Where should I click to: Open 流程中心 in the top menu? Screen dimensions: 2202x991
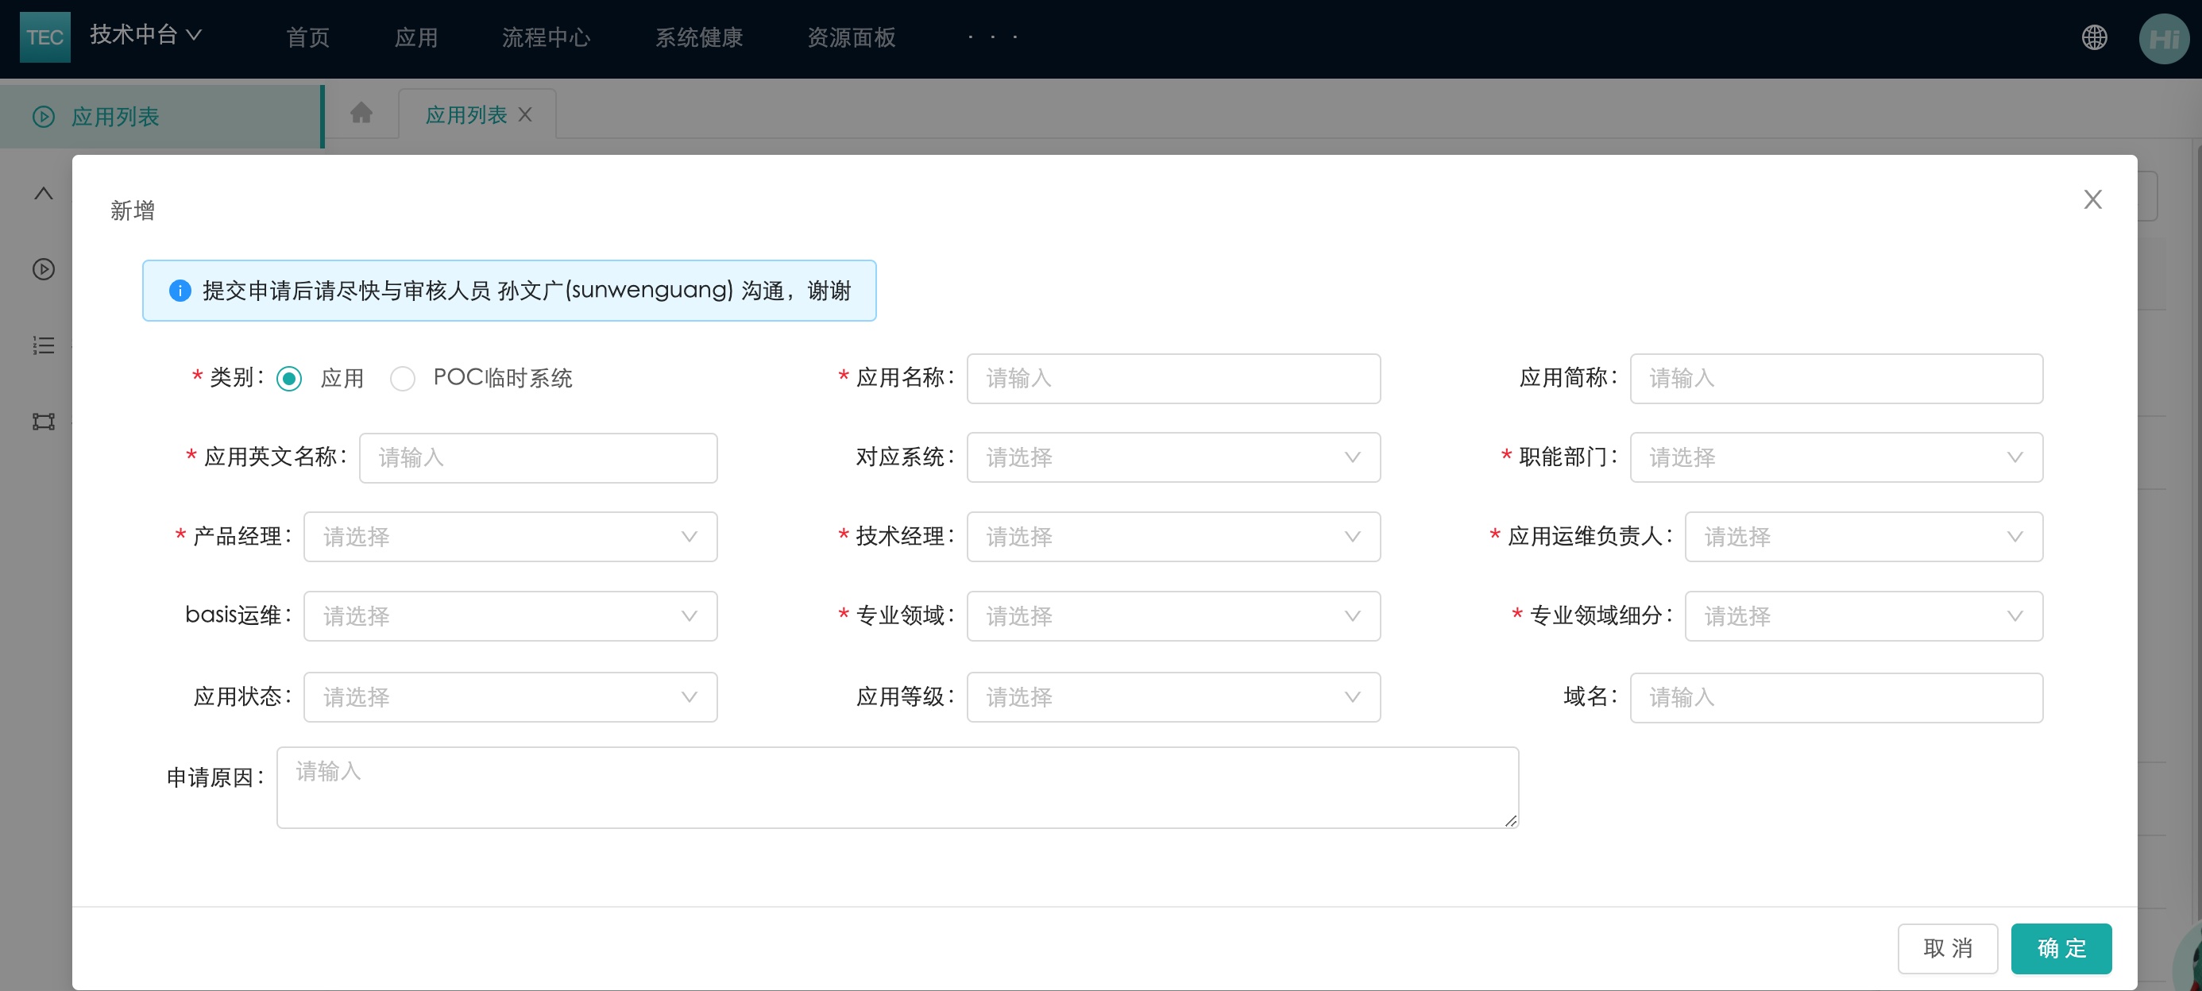pos(546,37)
